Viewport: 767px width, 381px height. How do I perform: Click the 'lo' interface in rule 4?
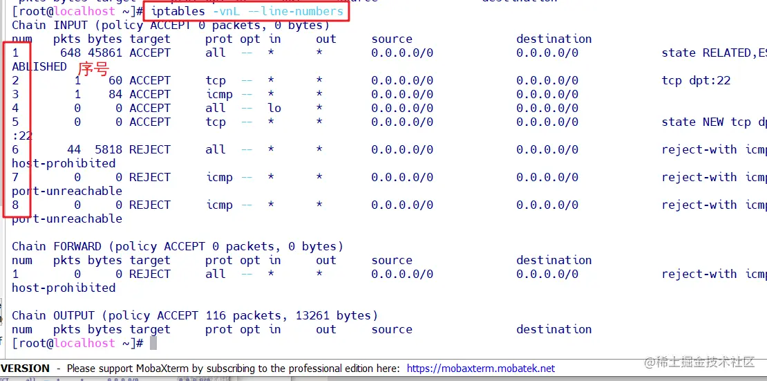tap(274, 108)
